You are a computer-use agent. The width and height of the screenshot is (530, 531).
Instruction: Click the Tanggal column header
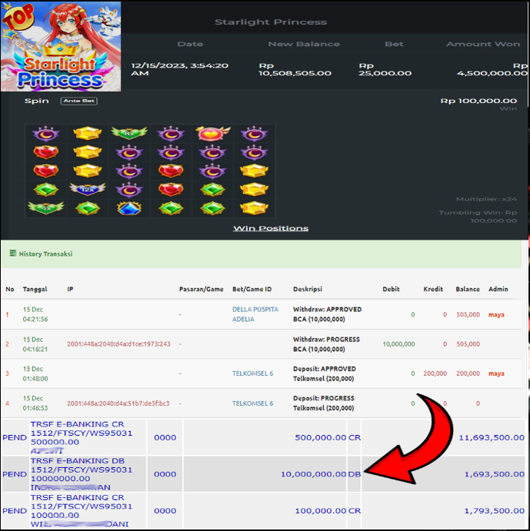click(35, 289)
